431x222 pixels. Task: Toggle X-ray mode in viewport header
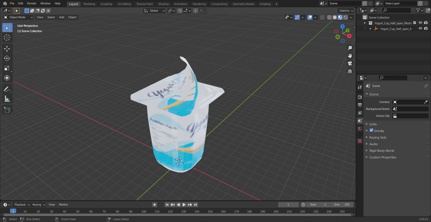click(322, 17)
